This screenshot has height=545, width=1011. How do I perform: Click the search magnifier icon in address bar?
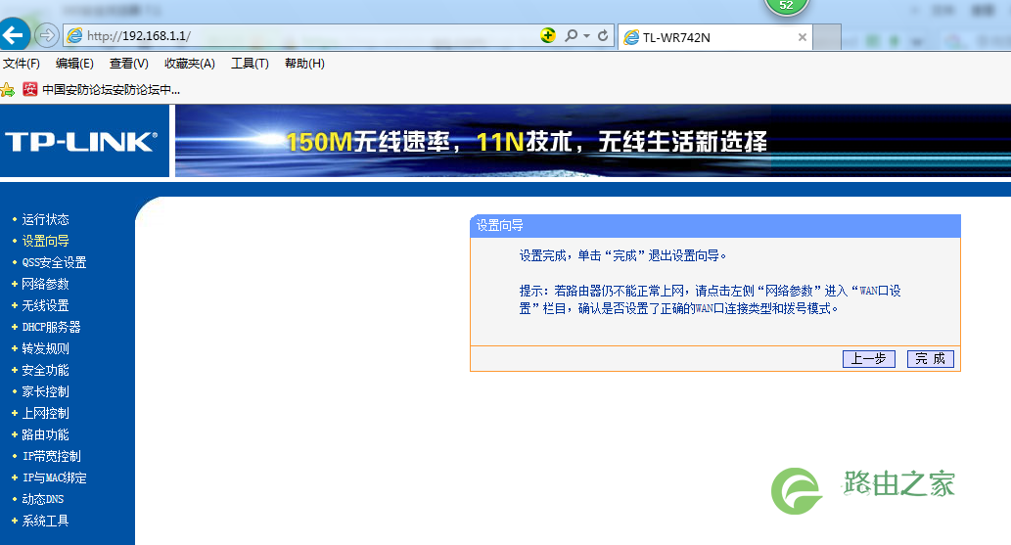tap(571, 35)
